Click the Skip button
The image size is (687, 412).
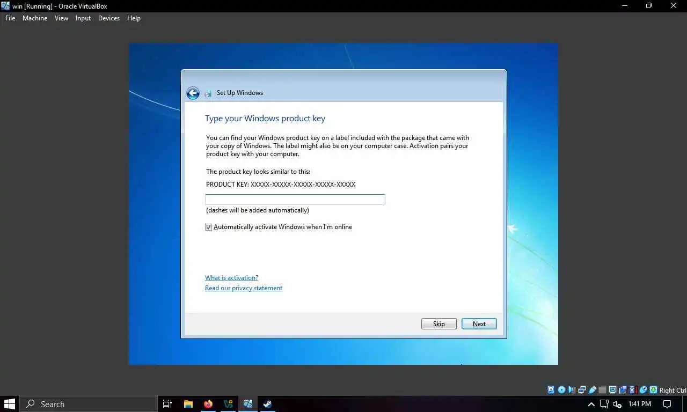[439, 324]
